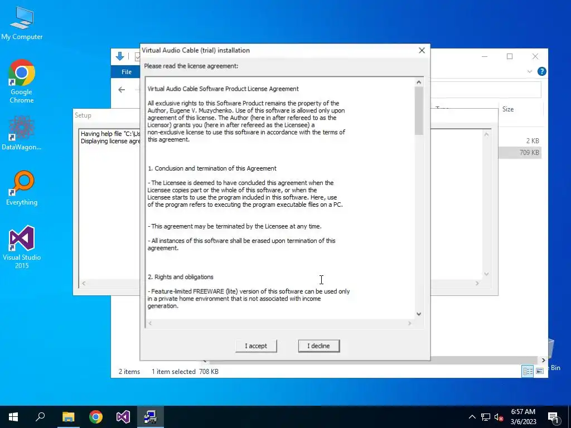The width and height of the screenshot is (571, 428).
Task: Click the license text scroll up arrow
Action: coord(419,82)
